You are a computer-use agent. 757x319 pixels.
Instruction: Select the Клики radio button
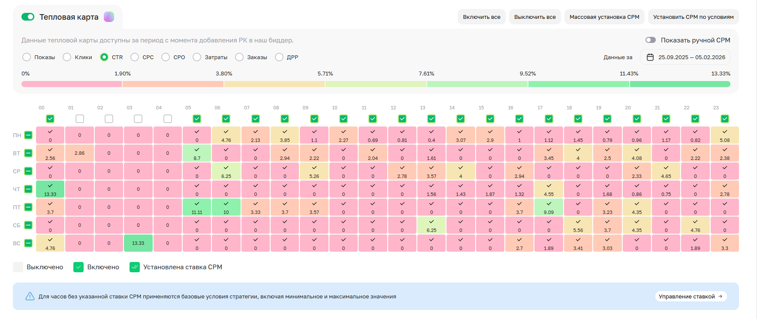[x=67, y=57]
